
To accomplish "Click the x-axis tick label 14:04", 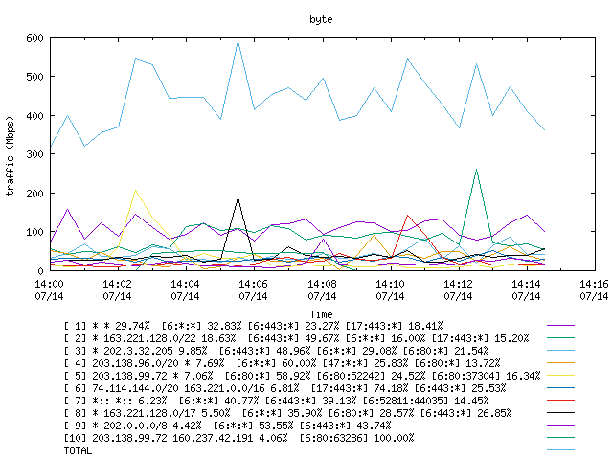I will point(185,284).
